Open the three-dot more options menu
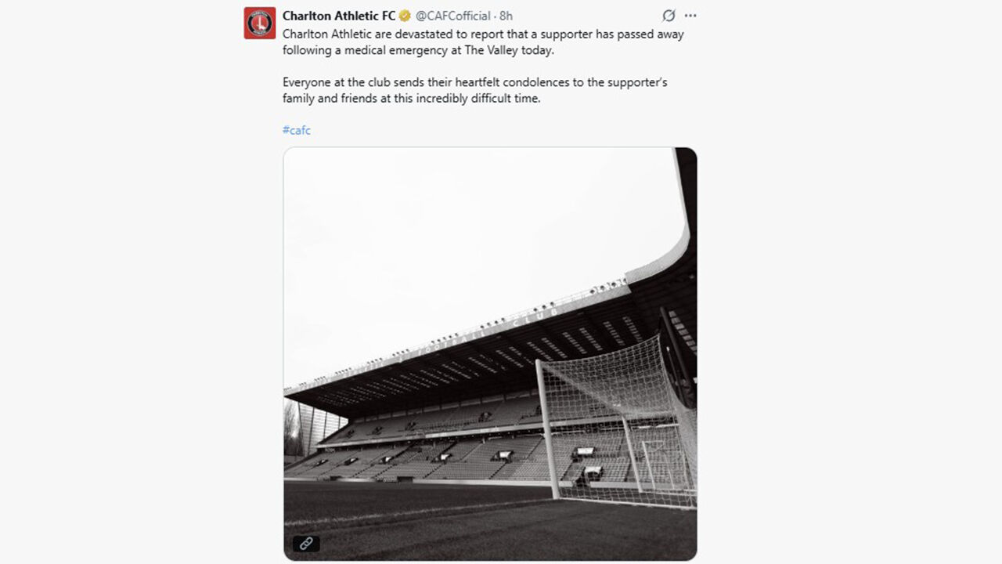 pyautogui.click(x=690, y=16)
